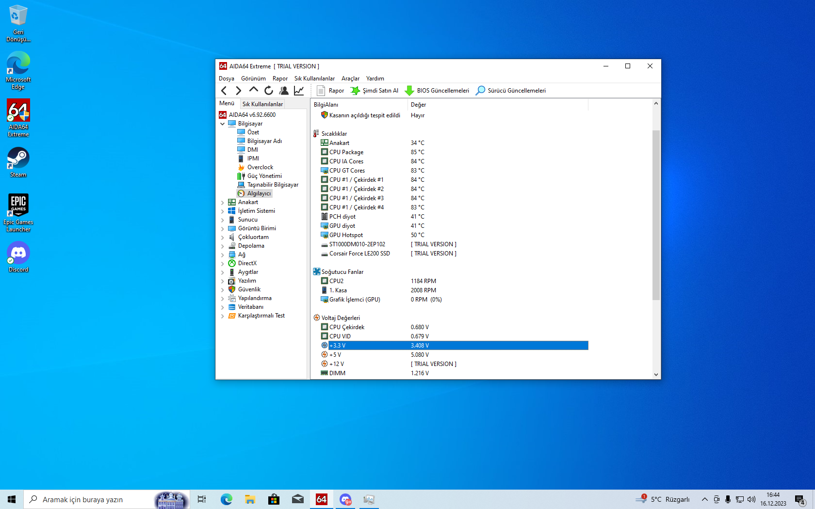Select the CPU Package temperature row
This screenshot has width=815, height=509.
tap(346, 152)
